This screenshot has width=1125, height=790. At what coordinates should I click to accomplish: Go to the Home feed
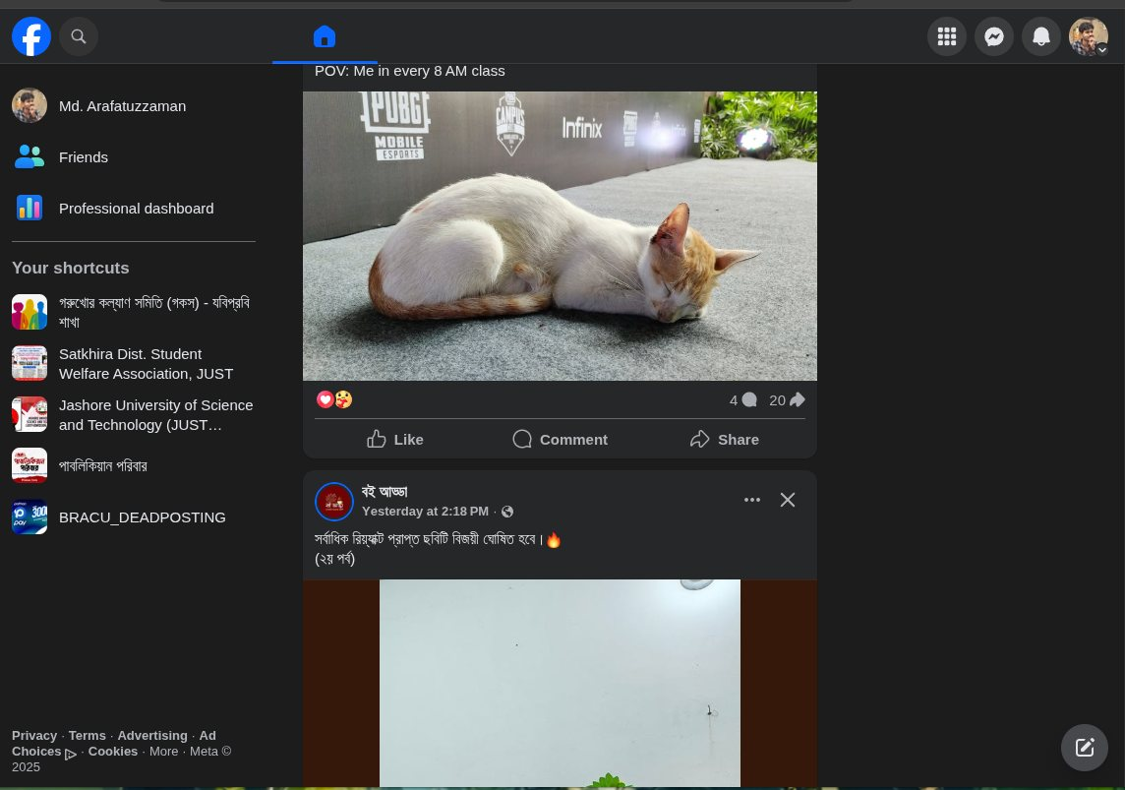click(325, 36)
